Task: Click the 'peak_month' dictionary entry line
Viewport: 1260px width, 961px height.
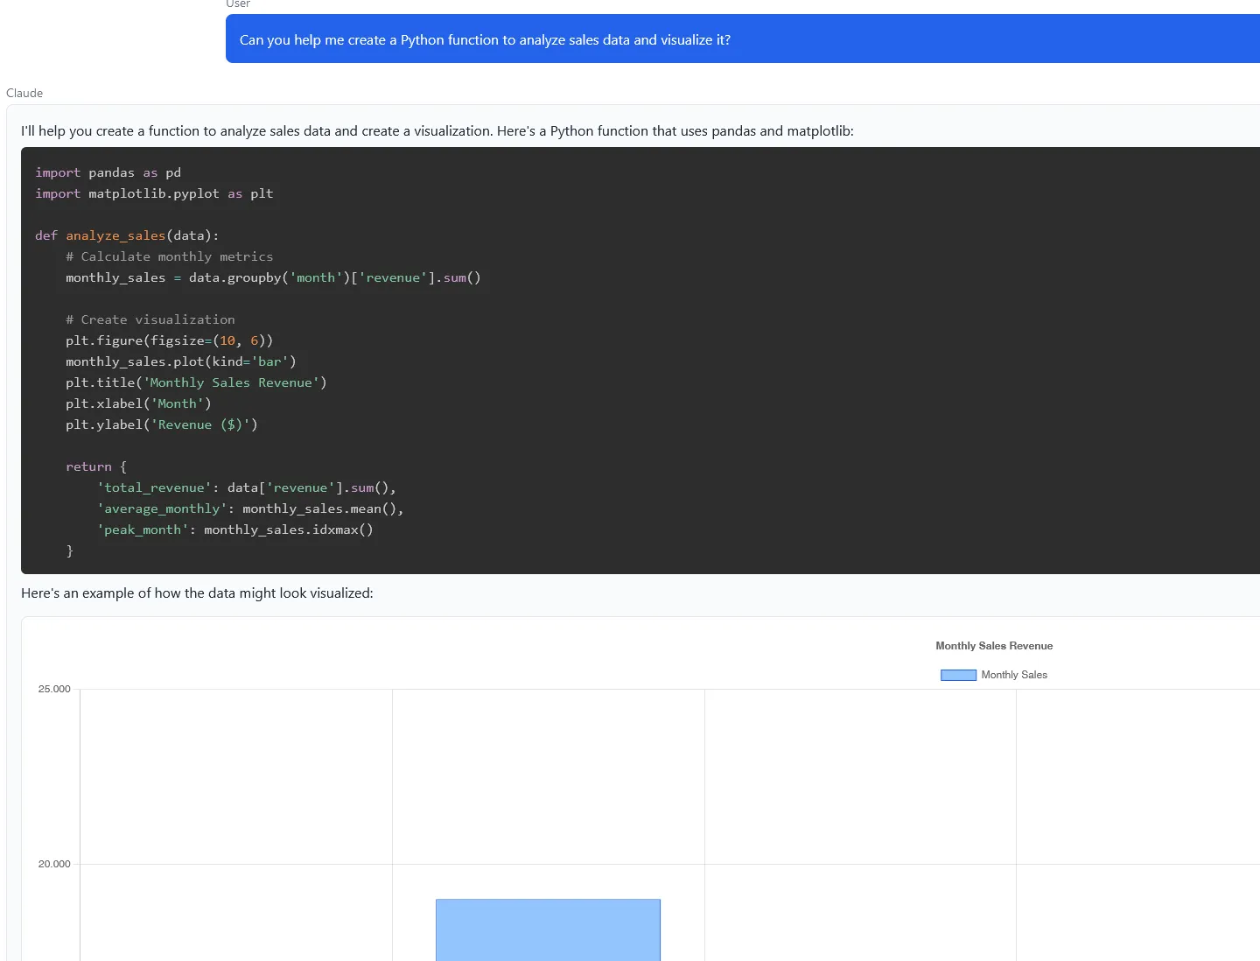Action: 235,530
